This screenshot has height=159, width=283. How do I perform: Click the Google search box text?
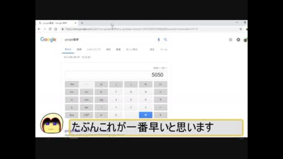pyautogui.click(x=72, y=40)
